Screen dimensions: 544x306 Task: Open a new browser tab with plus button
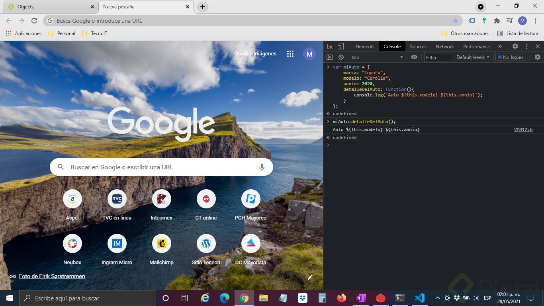pyautogui.click(x=203, y=7)
